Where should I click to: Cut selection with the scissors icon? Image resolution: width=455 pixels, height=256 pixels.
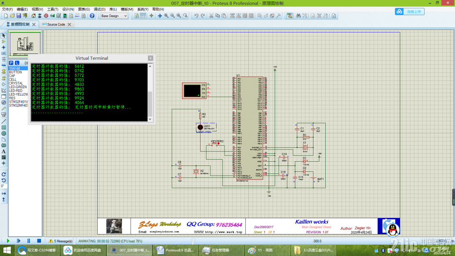211,16
